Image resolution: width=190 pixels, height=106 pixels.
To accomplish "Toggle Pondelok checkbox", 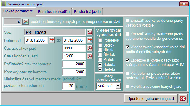I will tap(100, 40).
